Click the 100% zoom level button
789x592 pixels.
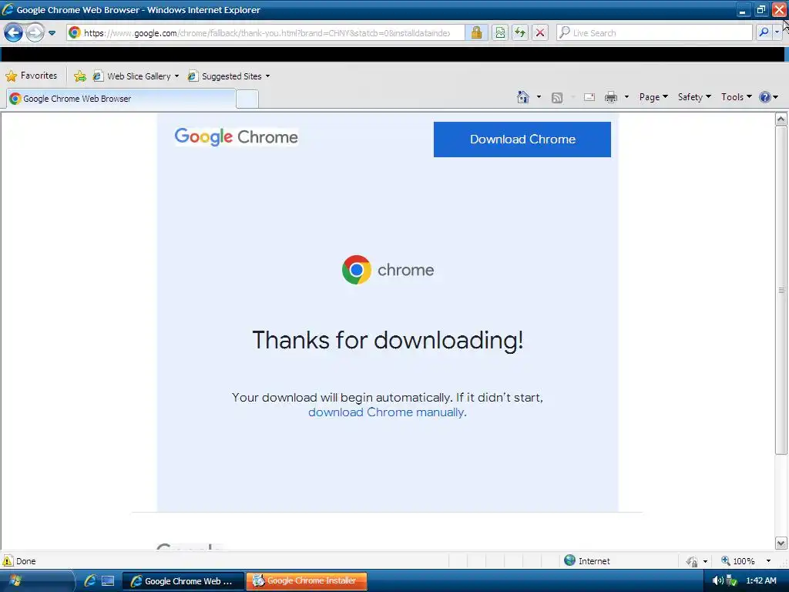[737, 561]
